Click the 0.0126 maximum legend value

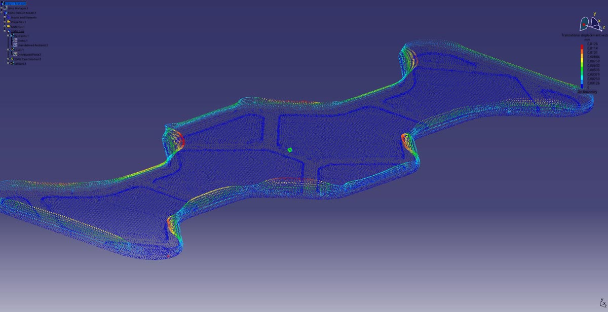(592, 44)
